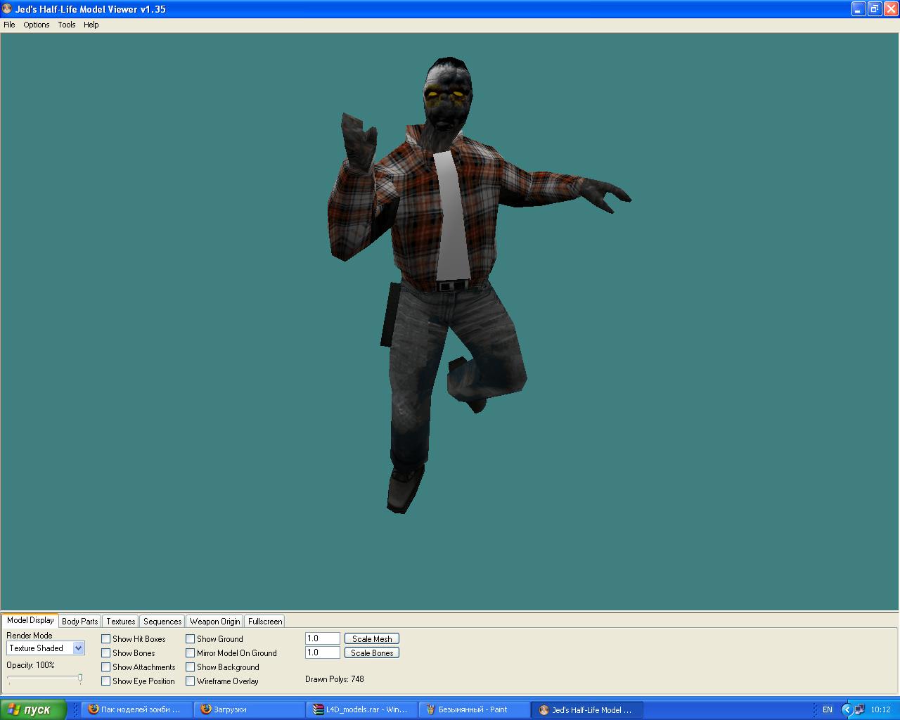Screen dimensions: 900x720
Task: Expand hidden system tray icons arrow
Action: (847, 710)
